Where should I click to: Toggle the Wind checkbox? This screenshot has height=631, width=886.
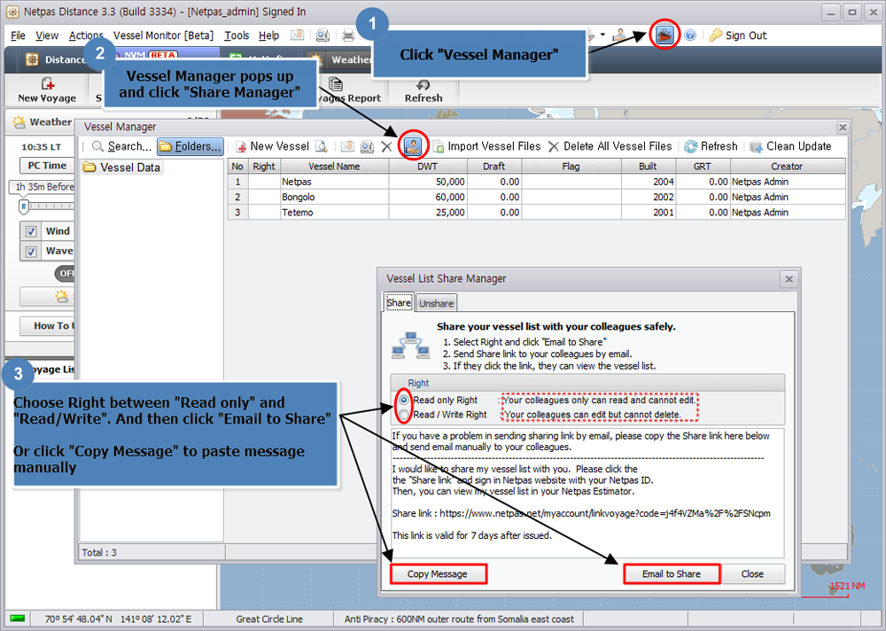click(x=31, y=231)
